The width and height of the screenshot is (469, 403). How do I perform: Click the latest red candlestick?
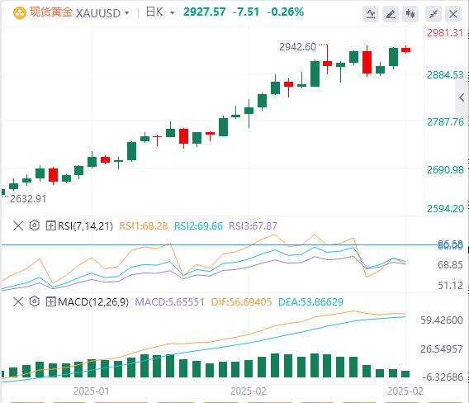[406, 50]
